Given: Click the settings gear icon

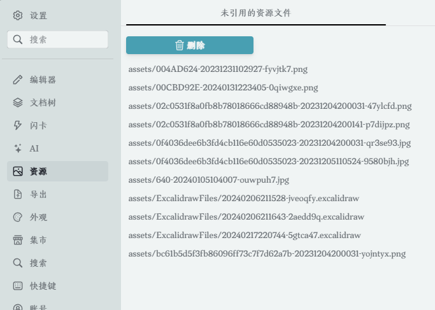Looking at the screenshot, I should [x=18, y=15].
